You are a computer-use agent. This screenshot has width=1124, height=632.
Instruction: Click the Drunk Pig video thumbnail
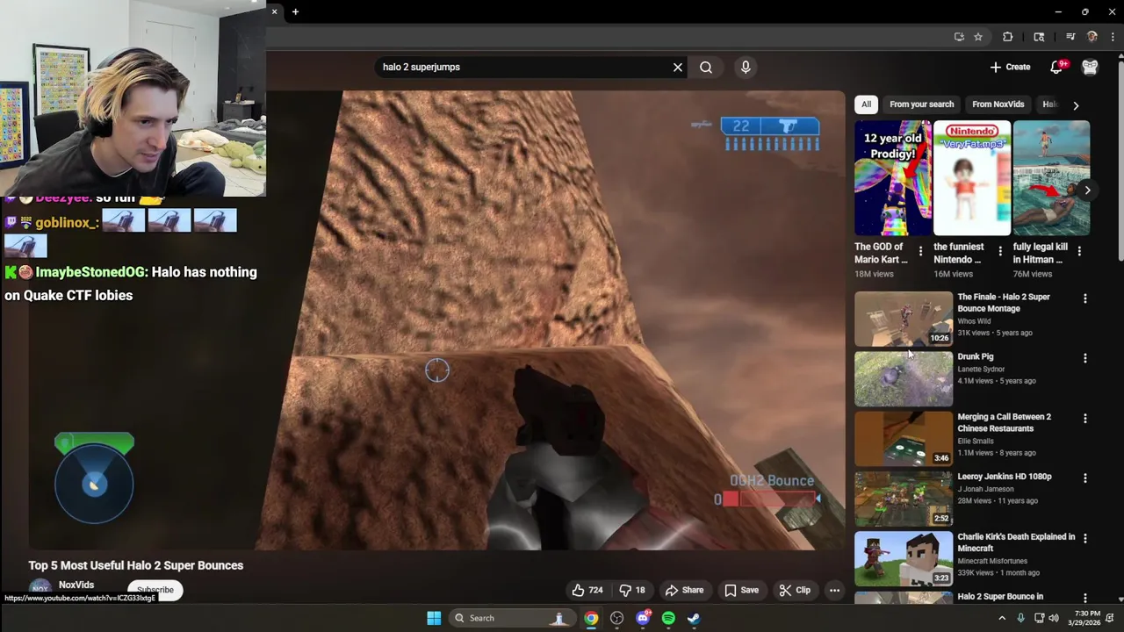(904, 379)
